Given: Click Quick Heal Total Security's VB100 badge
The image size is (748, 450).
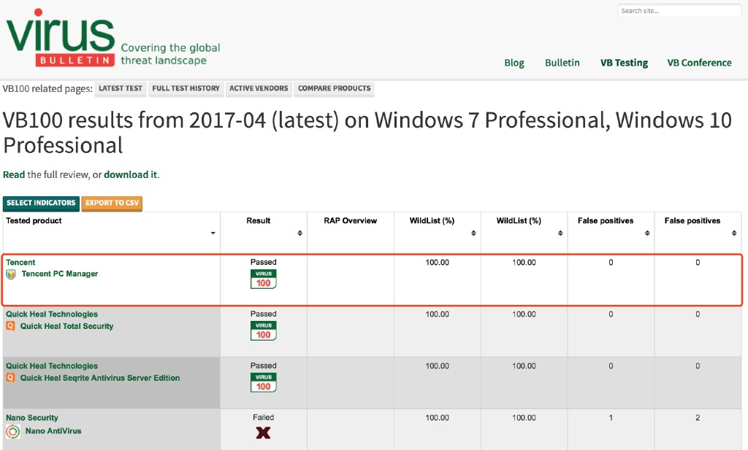Looking at the screenshot, I should click(x=263, y=330).
